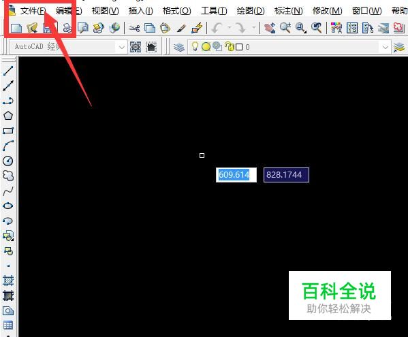Select the Ellipse Arc tool
408x337 pixels.
(x=8, y=221)
